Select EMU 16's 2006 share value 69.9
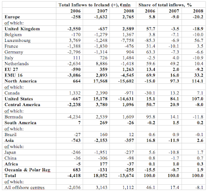The width and height of the screenshot is (207, 191). click(x=151, y=75)
